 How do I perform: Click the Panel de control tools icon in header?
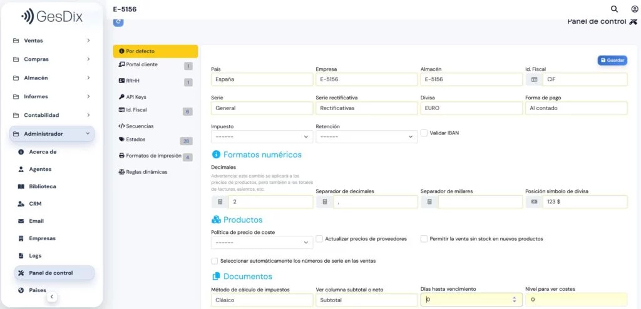633,21
